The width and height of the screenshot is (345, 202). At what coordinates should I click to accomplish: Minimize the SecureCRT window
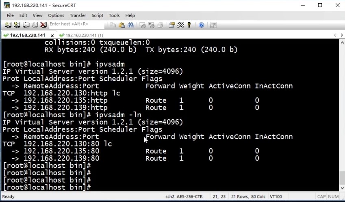click(x=303, y=5)
